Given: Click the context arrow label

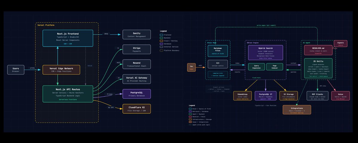Looking at the screenshot, I should point(293,63).
